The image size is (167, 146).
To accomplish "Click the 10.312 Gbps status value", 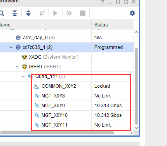I will click(x=108, y=115).
